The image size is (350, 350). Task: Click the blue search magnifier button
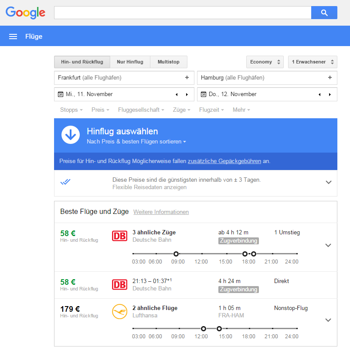point(324,13)
